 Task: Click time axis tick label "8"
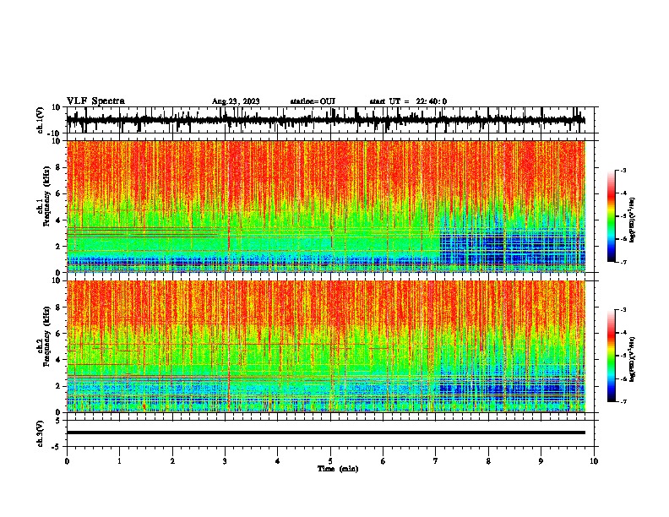tap(488, 461)
